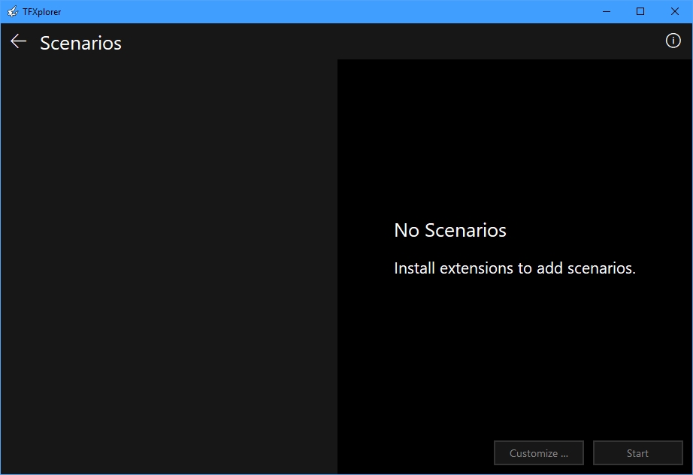Screen dimensions: 693x475
Task: Click the Scenarios page title
Action: click(x=80, y=44)
